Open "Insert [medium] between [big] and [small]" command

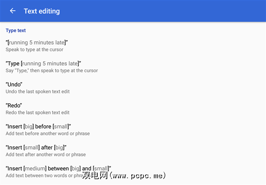coord(58,168)
